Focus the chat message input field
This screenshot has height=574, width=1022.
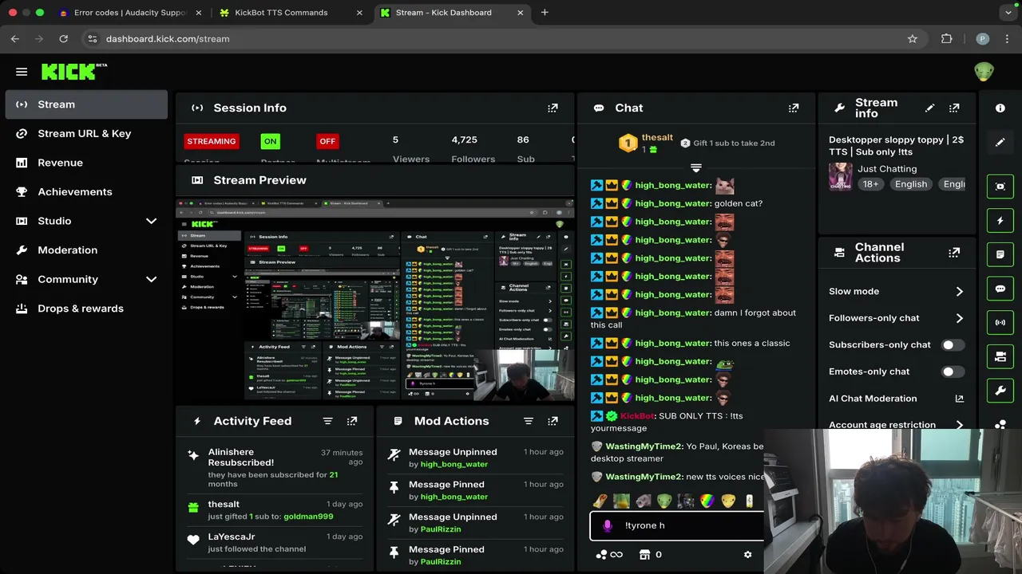(x=676, y=525)
